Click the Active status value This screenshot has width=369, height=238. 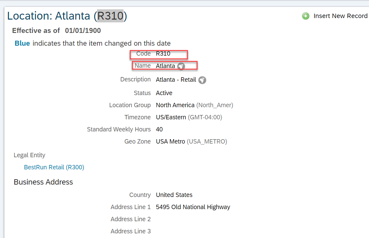pos(164,93)
